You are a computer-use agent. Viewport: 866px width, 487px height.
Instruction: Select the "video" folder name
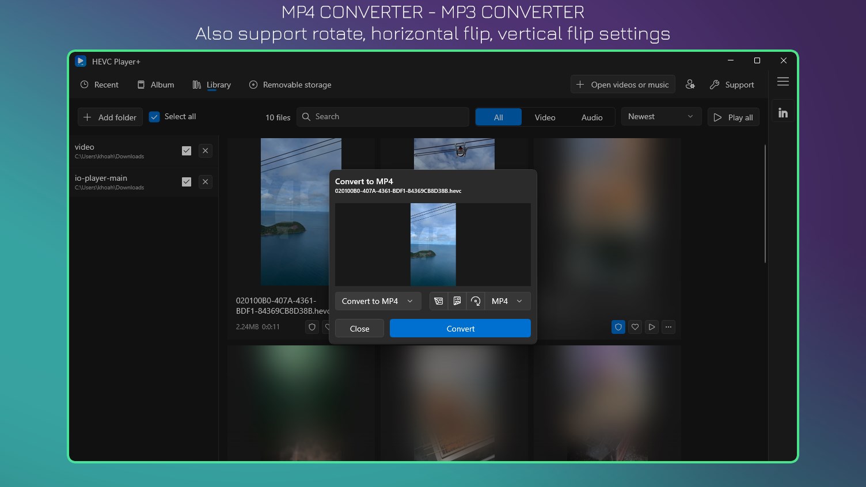[x=85, y=147]
